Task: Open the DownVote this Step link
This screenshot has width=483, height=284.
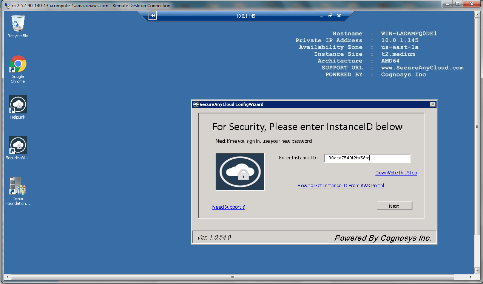Action: [396, 173]
